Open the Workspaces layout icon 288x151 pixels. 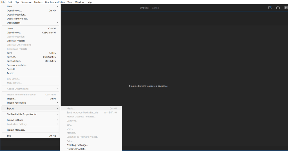coord(270,8)
